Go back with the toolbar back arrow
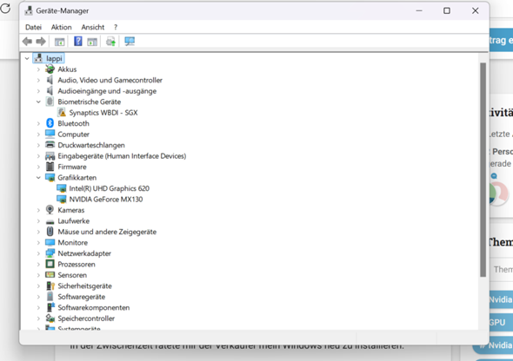This screenshot has height=361, width=513. click(x=27, y=42)
